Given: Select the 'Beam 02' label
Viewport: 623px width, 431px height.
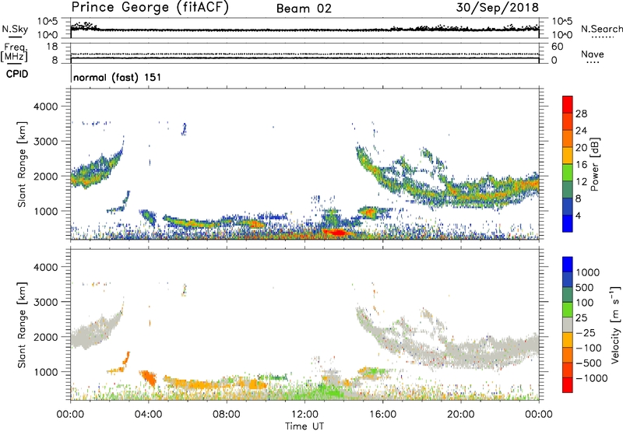Looking at the screenshot, I should pos(304,9).
